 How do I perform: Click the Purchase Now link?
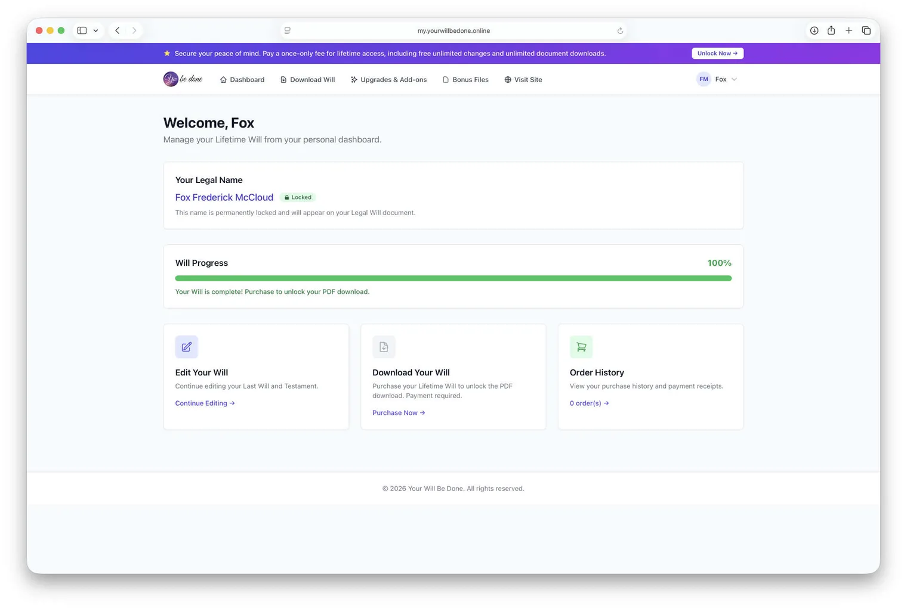399,413
